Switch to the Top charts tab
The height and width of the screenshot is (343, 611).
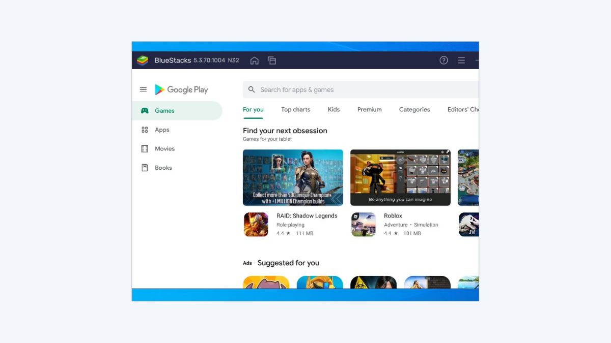point(295,110)
